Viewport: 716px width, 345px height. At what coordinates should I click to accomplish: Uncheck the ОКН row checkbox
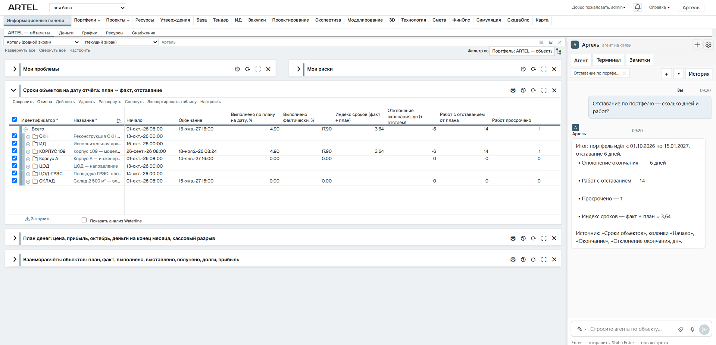[x=14, y=136]
